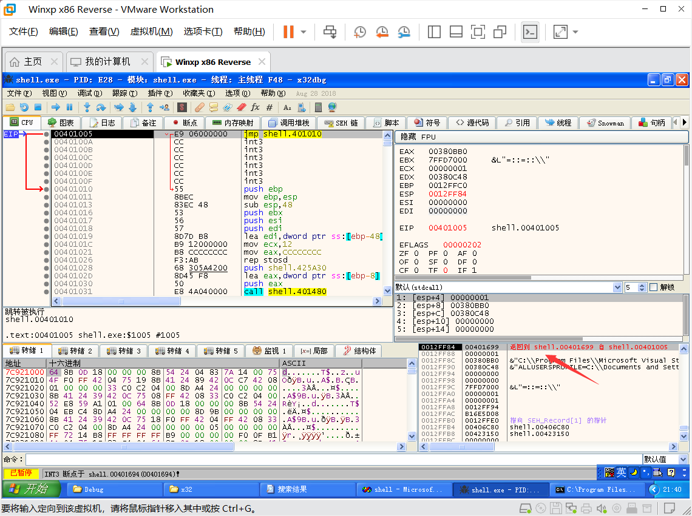Open the VMware console view icon
Viewport: 692px width, 516px height.
click(529, 32)
